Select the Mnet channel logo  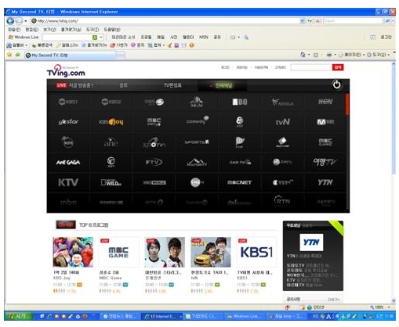coord(325,122)
